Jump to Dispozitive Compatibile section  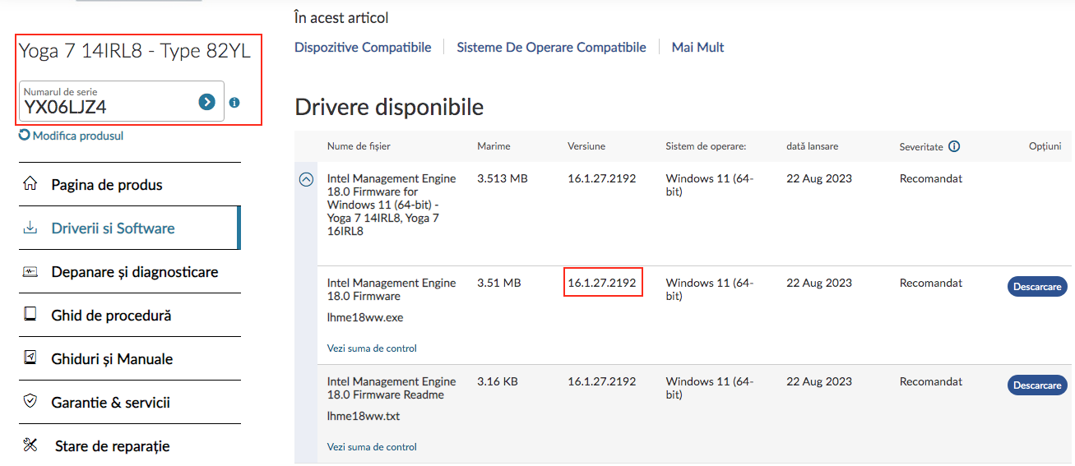tap(363, 48)
